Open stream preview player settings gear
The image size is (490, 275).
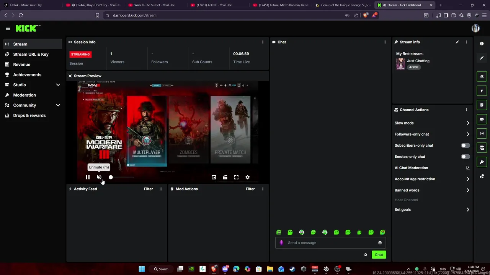248,177
